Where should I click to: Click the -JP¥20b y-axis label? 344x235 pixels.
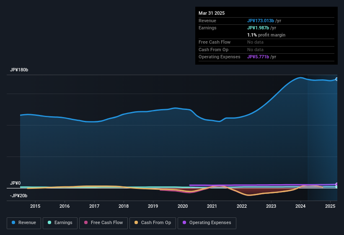[x=19, y=196]
